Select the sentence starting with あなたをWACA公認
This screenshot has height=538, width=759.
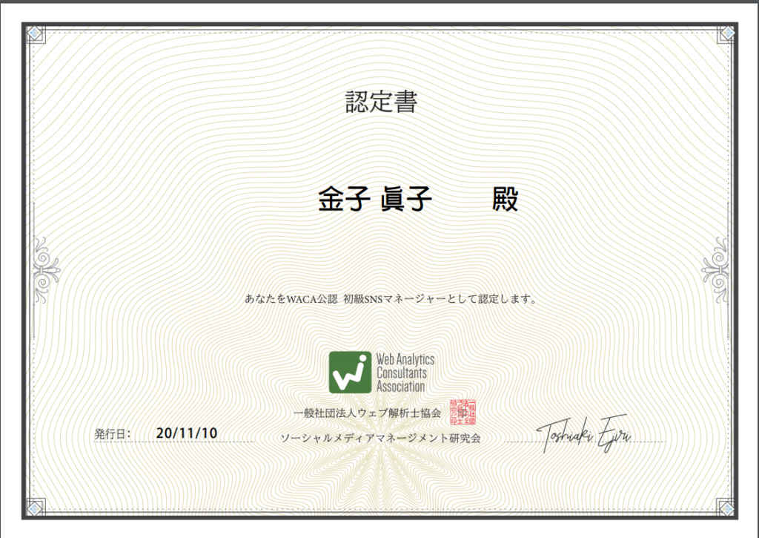pos(391,299)
